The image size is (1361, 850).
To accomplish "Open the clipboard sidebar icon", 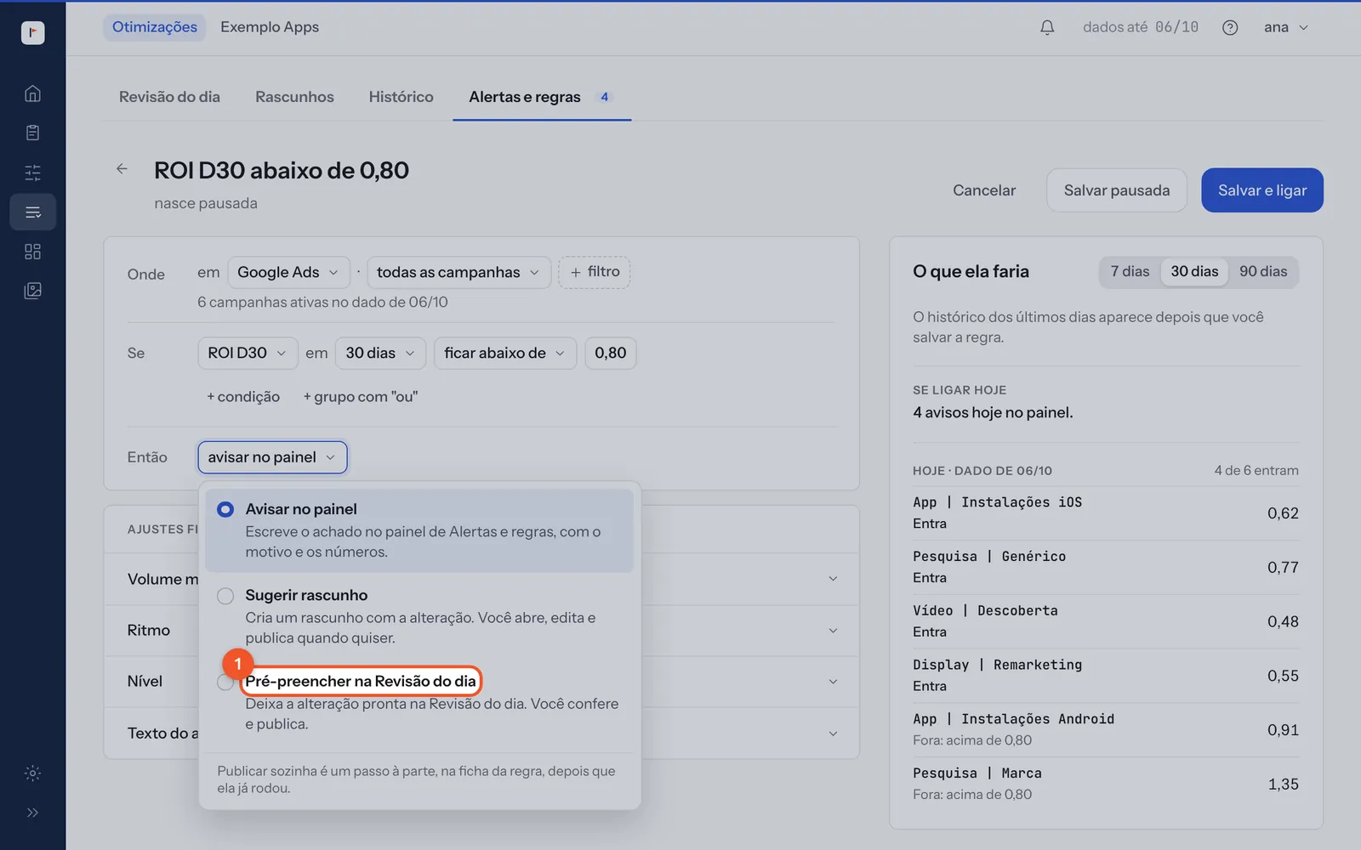I will (32, 133).
